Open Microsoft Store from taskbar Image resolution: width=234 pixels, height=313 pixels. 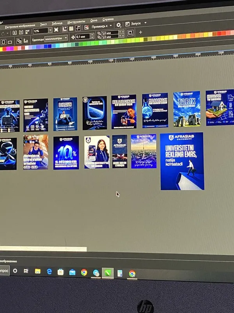(x=60, y=272)
